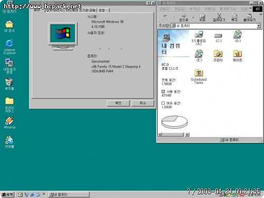This screenshot has width=264, height=198.
Task: Expand the toolbar overflow chevron after Paste
Action: tap(261, 15)
